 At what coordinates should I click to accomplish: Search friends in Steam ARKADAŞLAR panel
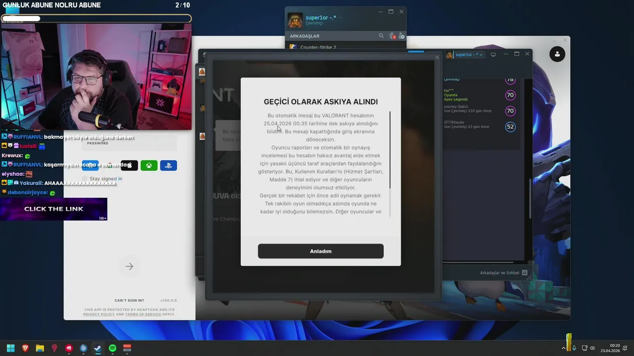pyautogui.click(x=381, y=36)
